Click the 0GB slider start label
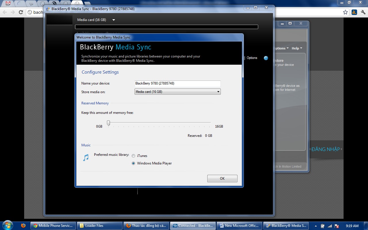This screenshot has width=368, height=230. 99,126
